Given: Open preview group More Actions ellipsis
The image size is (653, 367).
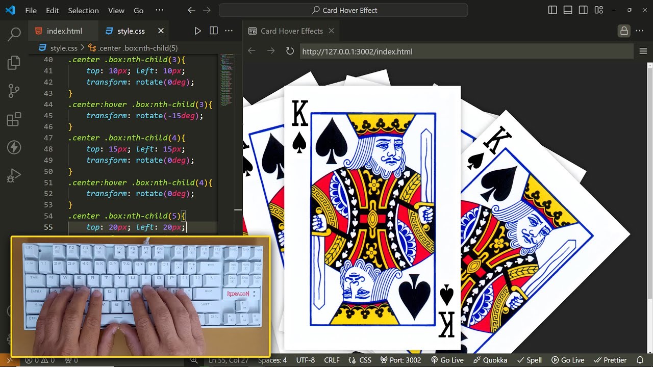Looking at the screenshot, I should pyautogui.click(x=640, y=31).
